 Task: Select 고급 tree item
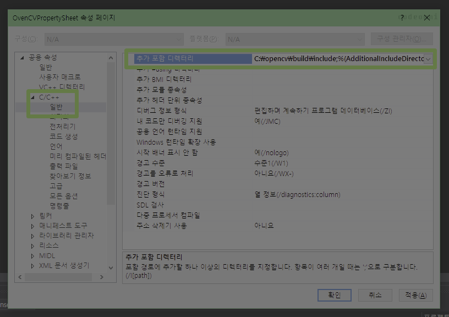(x=56, y=186)
